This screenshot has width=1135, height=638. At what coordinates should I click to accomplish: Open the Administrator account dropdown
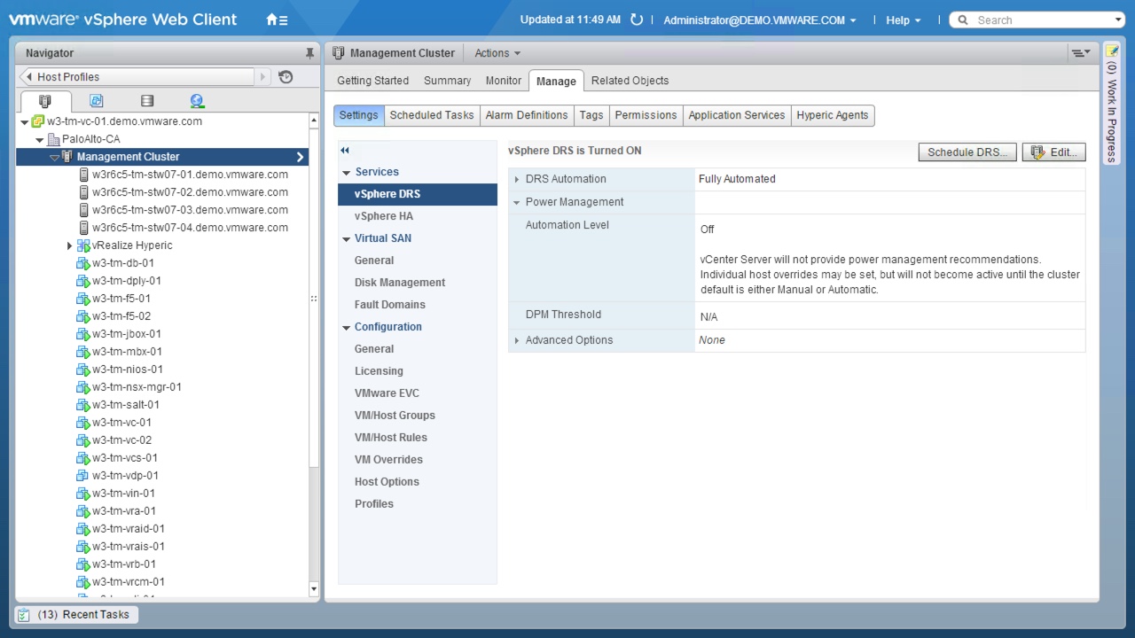pyautogui.click(x=759, y=19)
